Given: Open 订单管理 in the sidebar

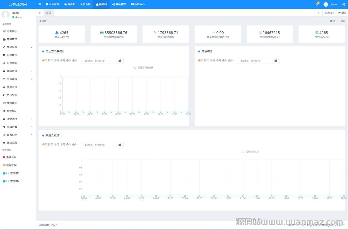Looking at the screenshot, I should coord(12,55).
